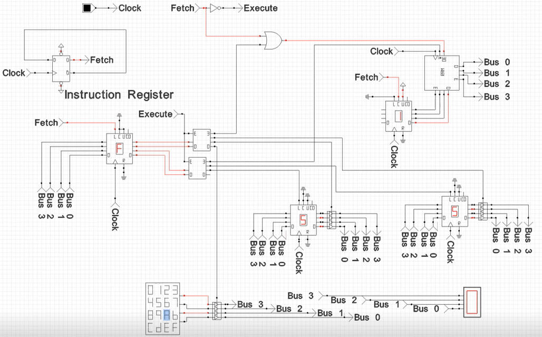Select Bus 0 tunnel at RAM output
Viewport: 542px width, 337px height.
pos(495,62)
